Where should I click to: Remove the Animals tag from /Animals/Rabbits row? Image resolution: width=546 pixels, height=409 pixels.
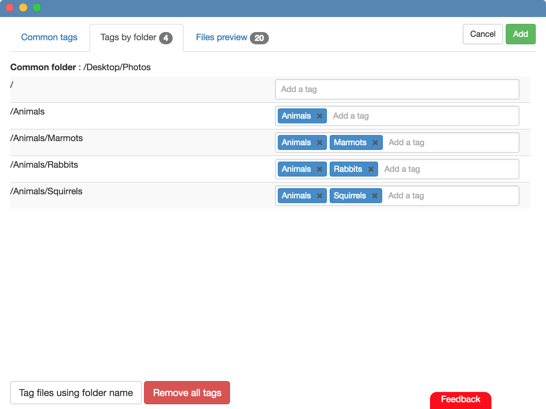pyautogui.click(x=320, y=169)
